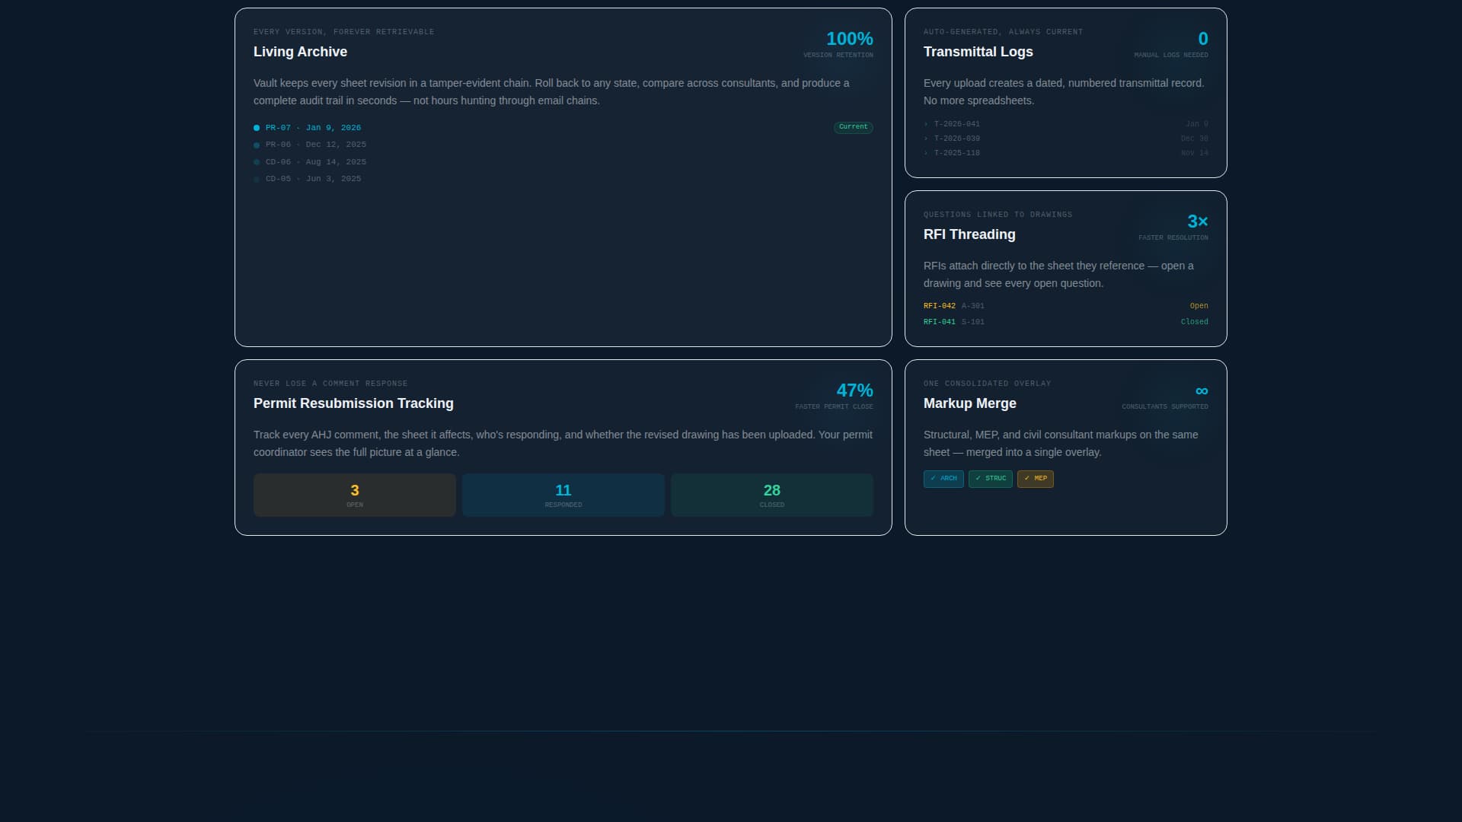The height and width of the screenshot is (822, 1462).
Task: Click the Questions Linked to Drawings label
Action: [998, 215]
